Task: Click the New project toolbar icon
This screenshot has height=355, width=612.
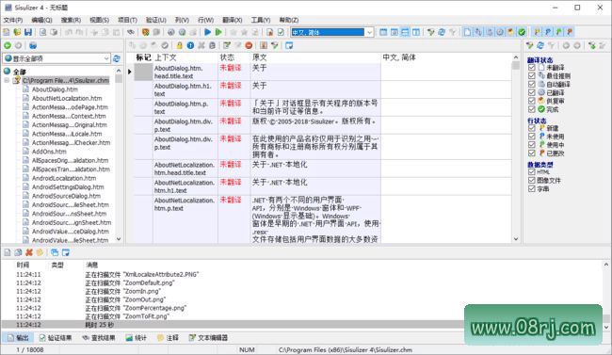Action: click(x=7, y=32)
